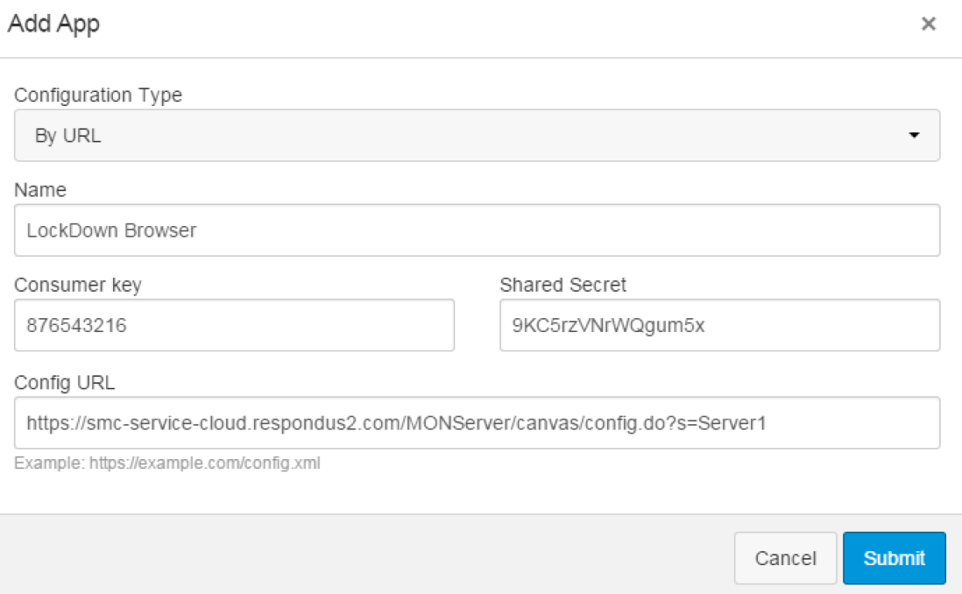Image resolution: width=962 pixels, height=594 pixels.
Task: Click the Shared Secret label
Action: 562,285
